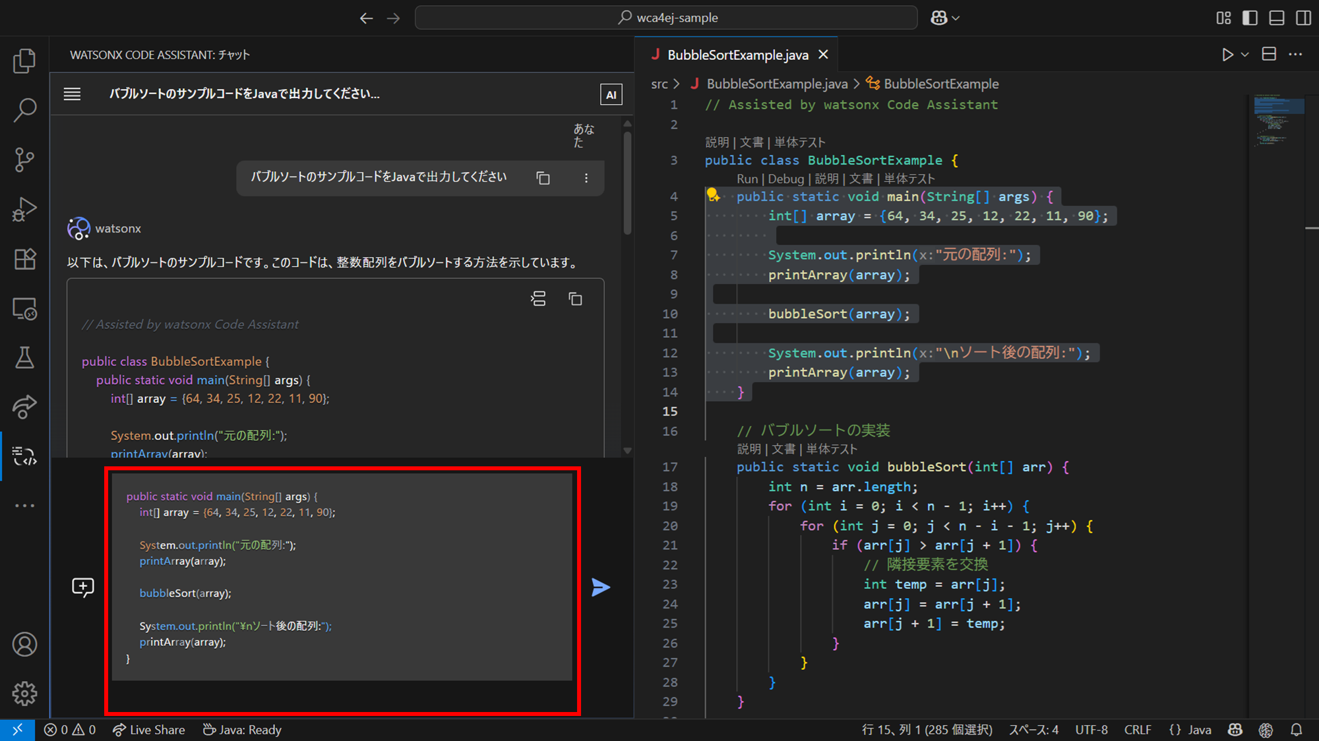The height and width of the screenshot is (741, 1319).
Task: Click Live Share in status bar
Action: (x=149, y=730)
